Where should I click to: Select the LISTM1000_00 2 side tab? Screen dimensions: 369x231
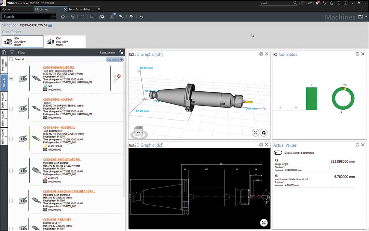coord(4,118)
